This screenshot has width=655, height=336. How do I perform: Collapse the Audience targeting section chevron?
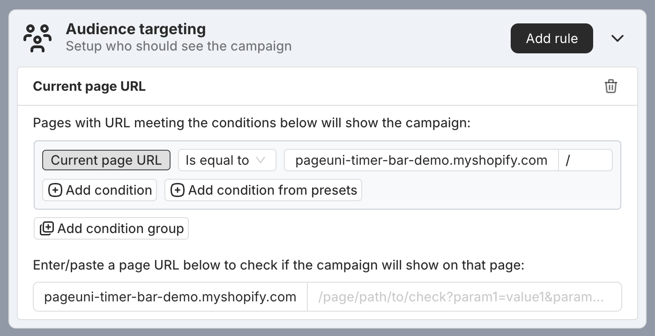pos(618,38)
